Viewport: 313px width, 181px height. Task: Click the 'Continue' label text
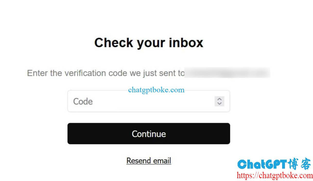(x=149, y=134)
